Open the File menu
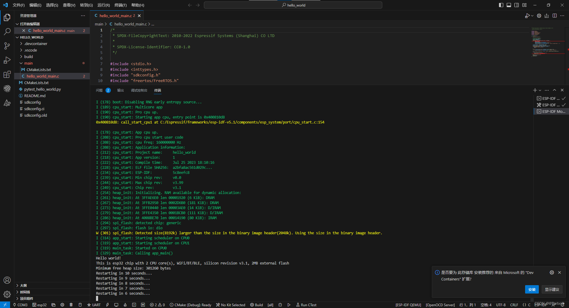Screen dimensions: 569x308 [18, 5]
